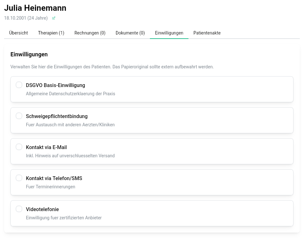Enable the DSGVO Basis-Einwilligung consent
This screenshot has width=302, height=238.
(19, 85)
